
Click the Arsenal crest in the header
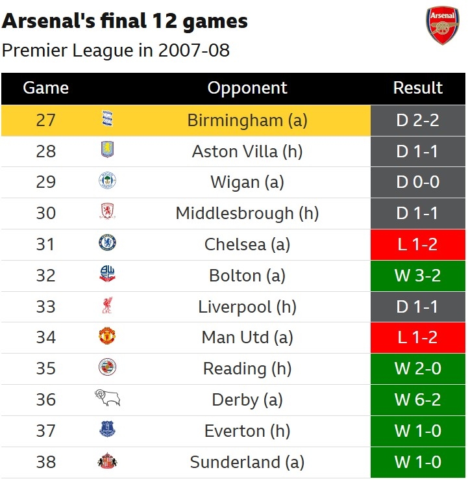[442, 27]
